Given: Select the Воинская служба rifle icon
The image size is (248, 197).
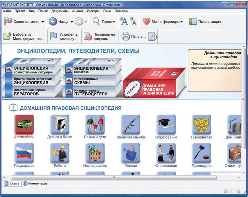Looking at the screenshot, I should [x=130, y=124].
